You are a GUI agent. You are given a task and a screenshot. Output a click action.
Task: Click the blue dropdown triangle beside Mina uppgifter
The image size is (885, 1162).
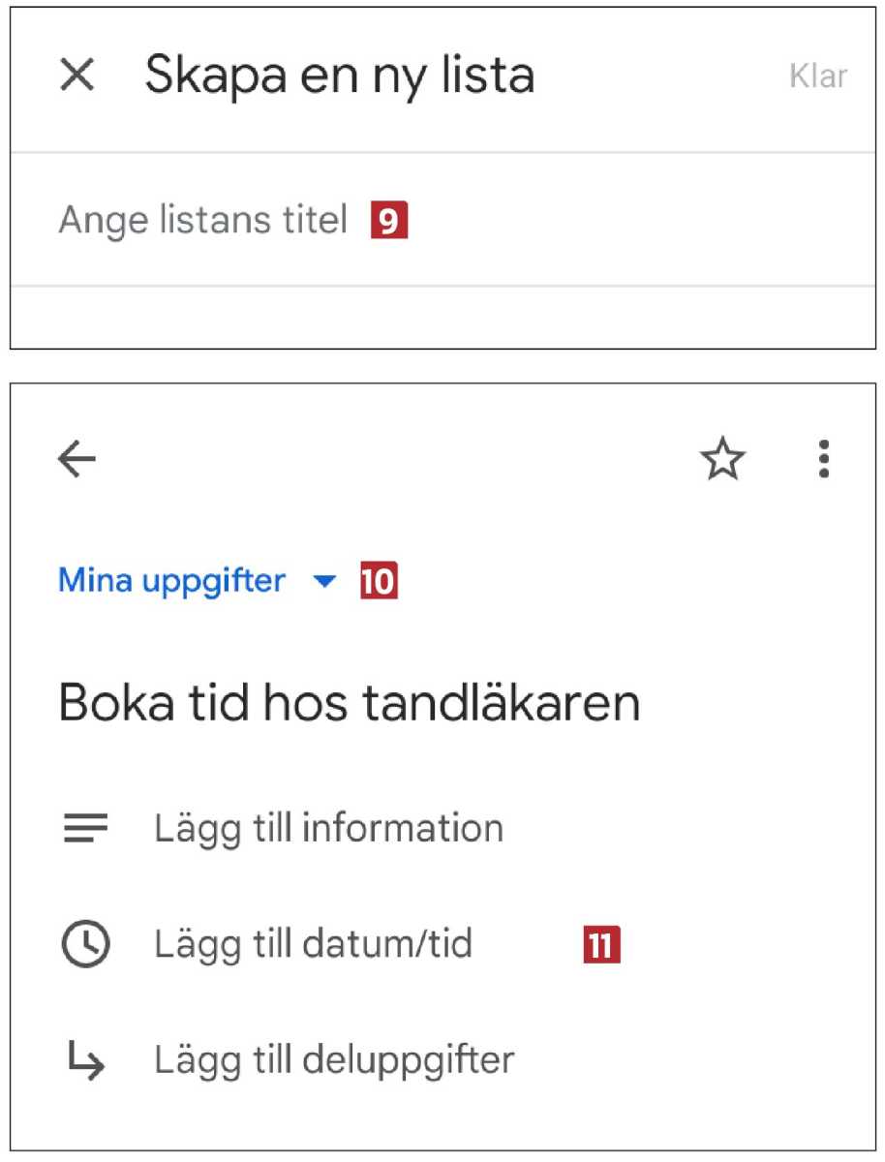click(x=324, y=581)
